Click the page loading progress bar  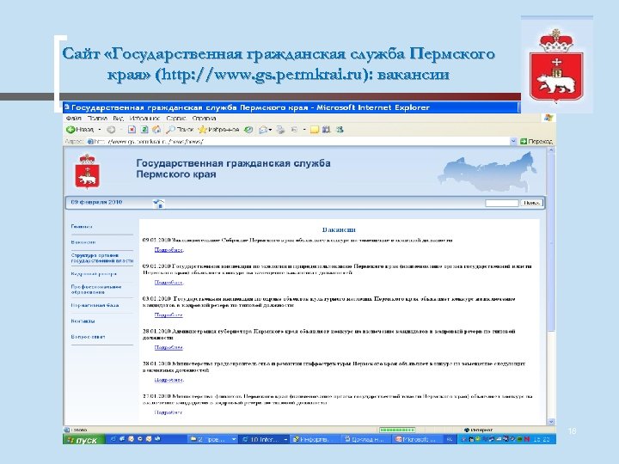pyautogui.click(x=396, y=430)
